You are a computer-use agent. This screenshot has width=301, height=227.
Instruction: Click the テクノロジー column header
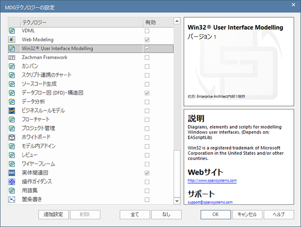coord(82,22)
